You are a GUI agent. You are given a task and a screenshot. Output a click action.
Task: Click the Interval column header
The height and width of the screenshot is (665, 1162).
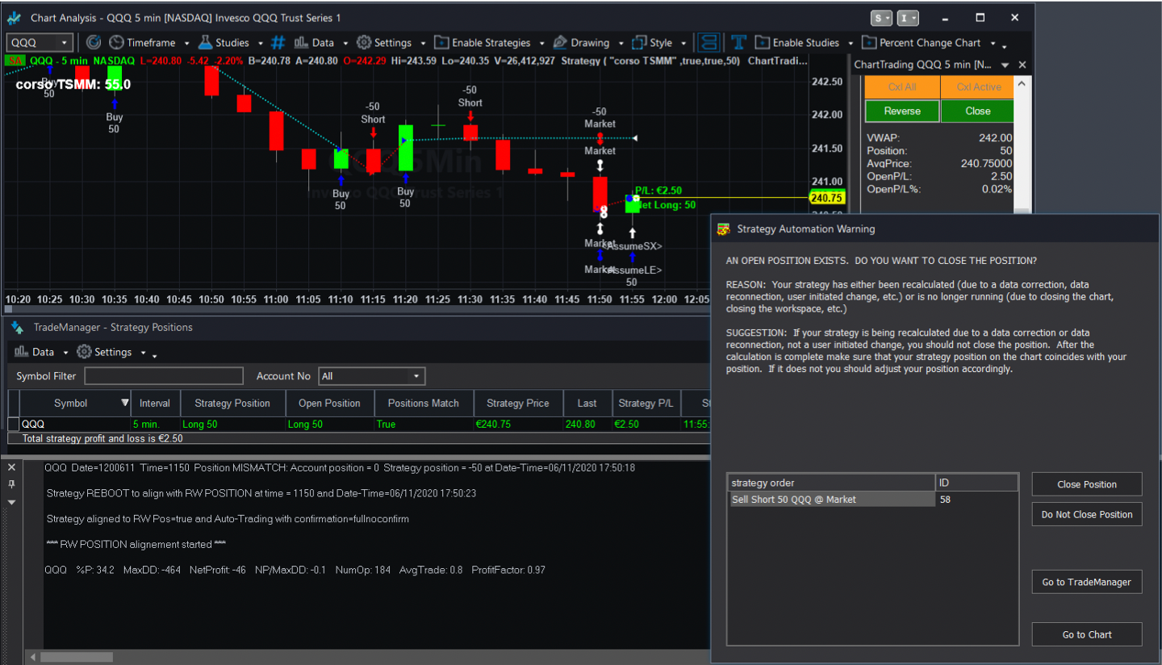[x=155, y=404]
